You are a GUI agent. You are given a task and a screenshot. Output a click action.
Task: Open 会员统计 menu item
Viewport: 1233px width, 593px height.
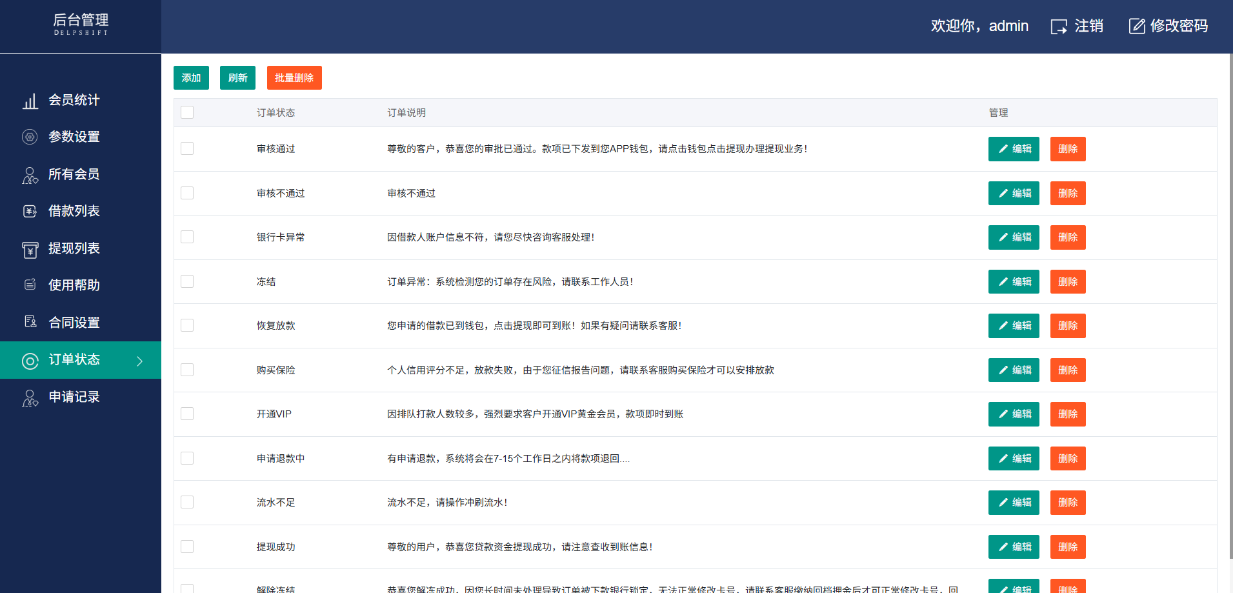coord(81,100)
